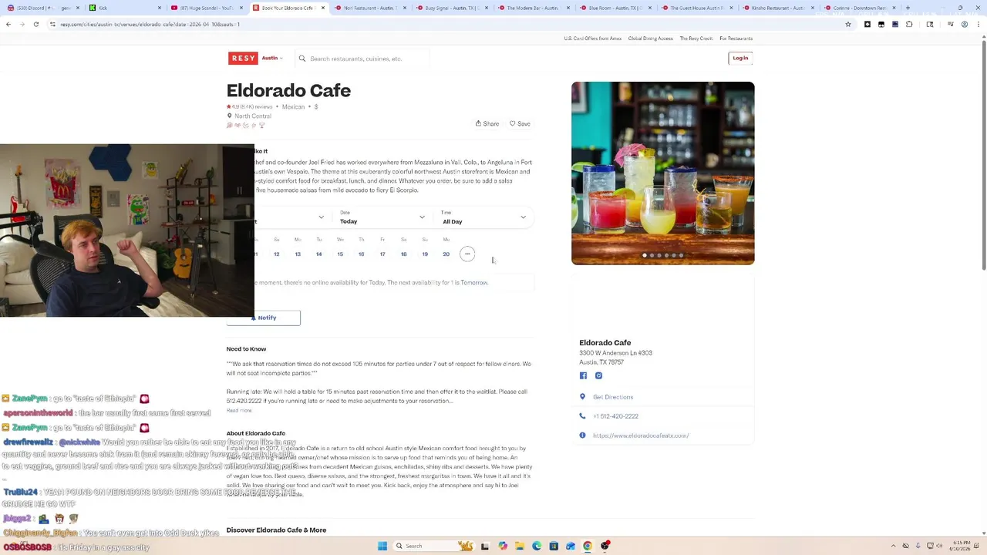Click the restaurant search field
Viewport: 987px width, 555px height.
362,59
